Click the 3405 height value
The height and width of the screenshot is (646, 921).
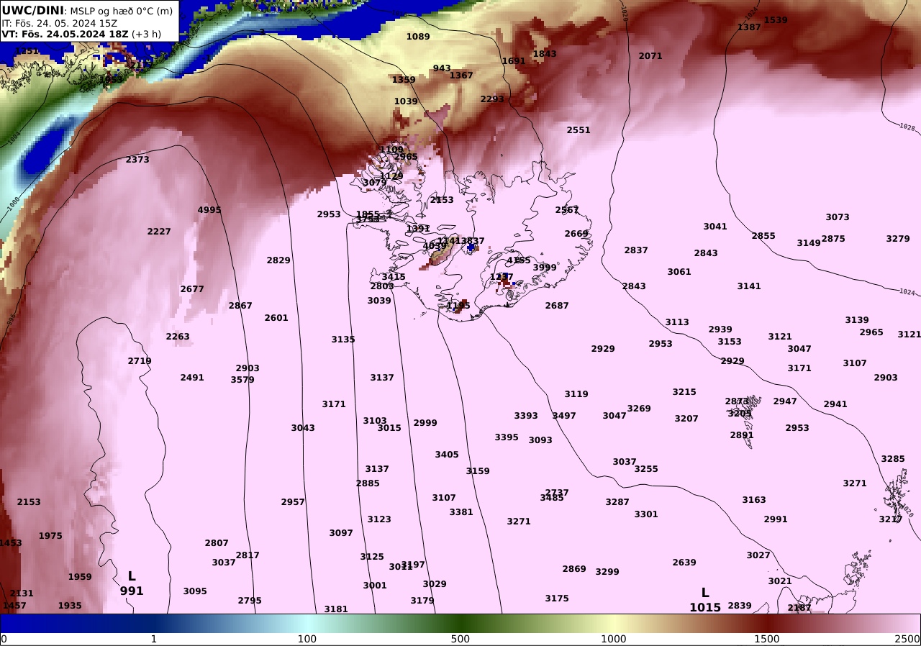pyautogui.click(x=447, y=455)
